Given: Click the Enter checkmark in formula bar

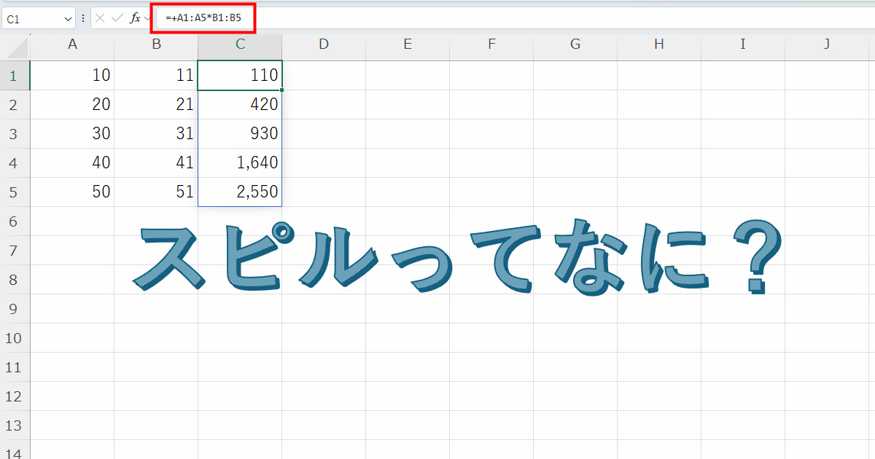Looking at the screenshot, I should tap(117, 18).
